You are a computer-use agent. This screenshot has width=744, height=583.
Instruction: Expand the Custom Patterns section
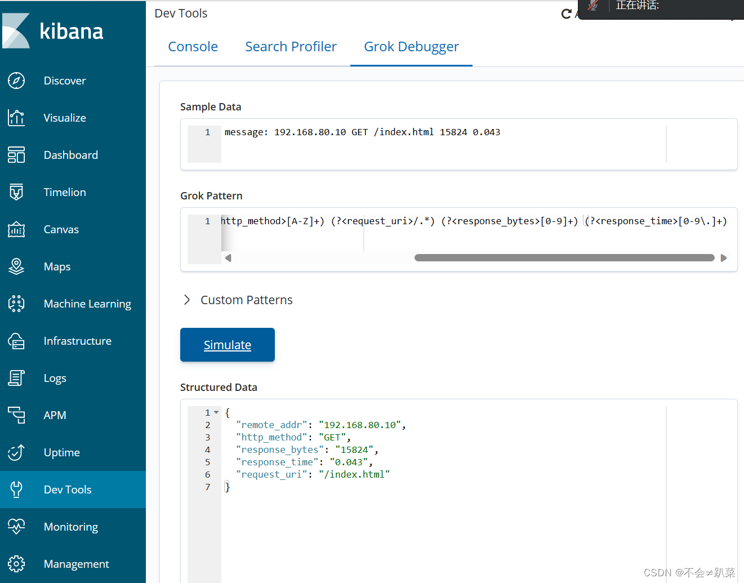coord(237,300)
